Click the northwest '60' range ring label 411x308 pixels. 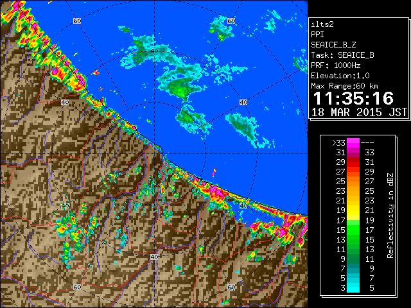point(77,21)
